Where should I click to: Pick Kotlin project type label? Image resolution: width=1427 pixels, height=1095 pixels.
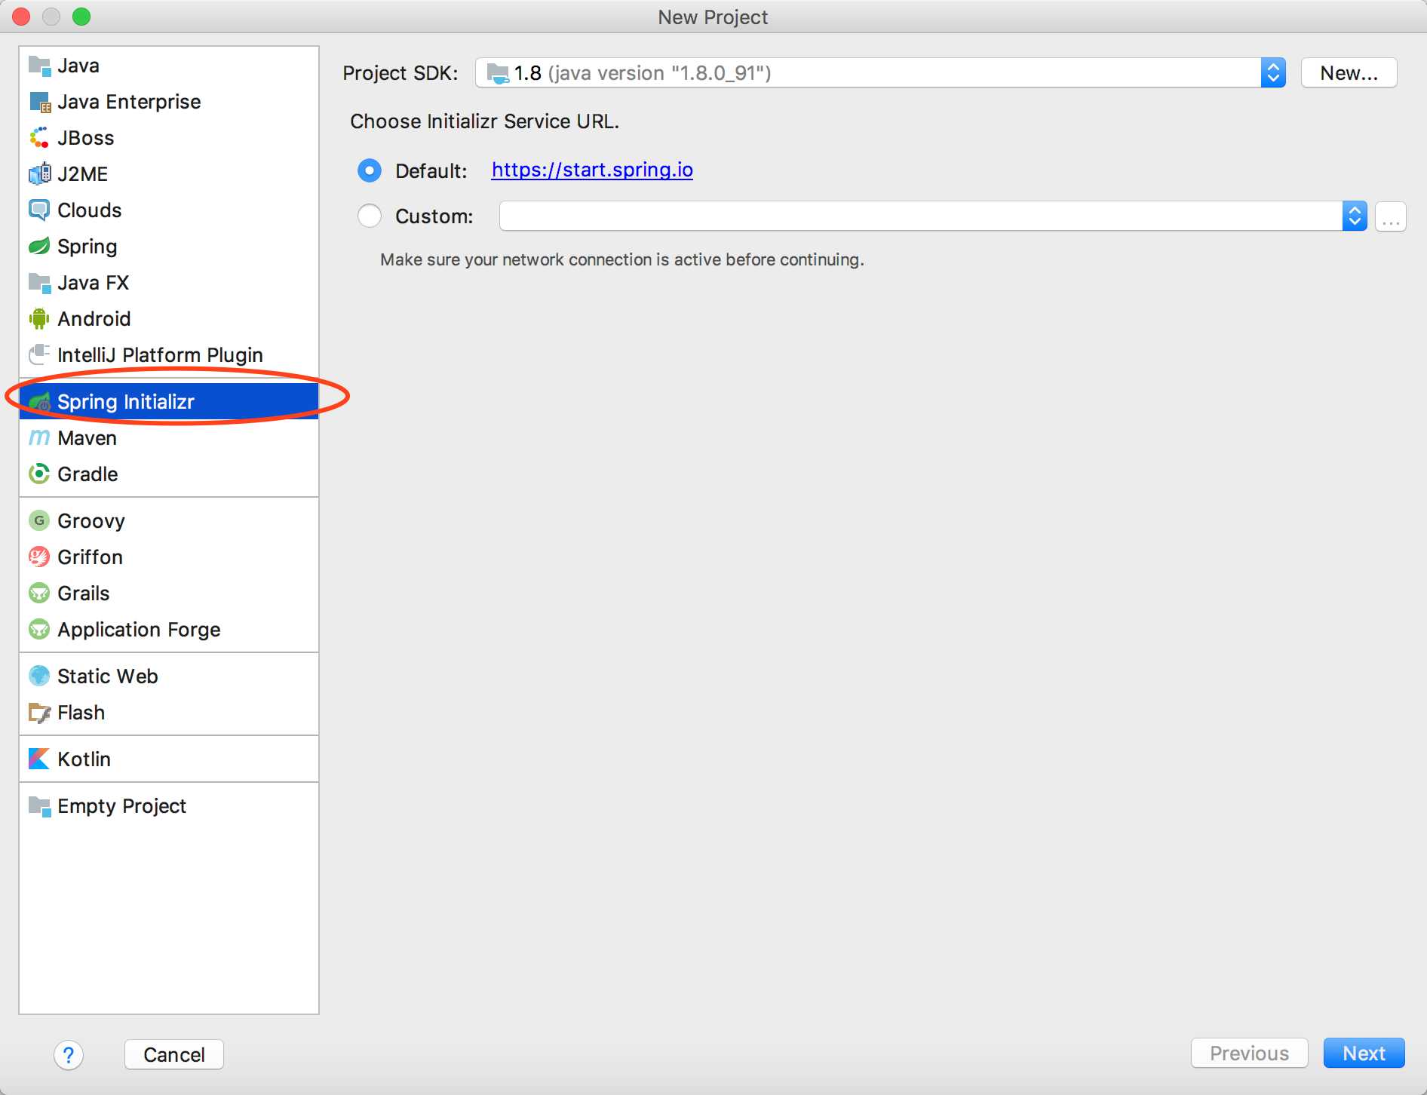click(x=84, y=759)
